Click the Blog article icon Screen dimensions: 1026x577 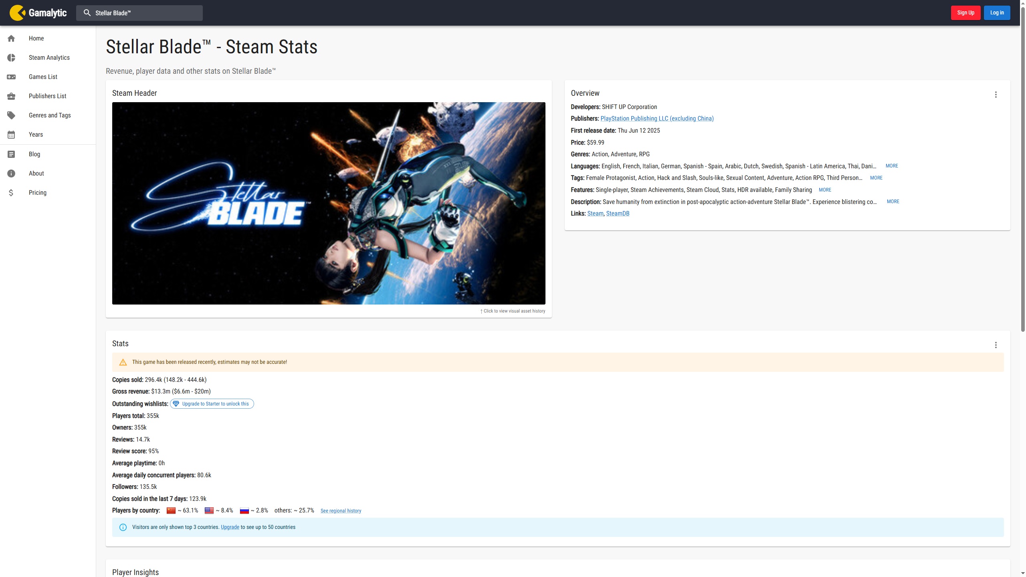[11, 154]
